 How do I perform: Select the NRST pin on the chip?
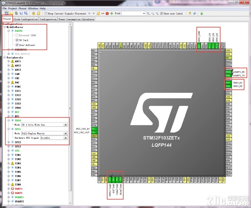94,136
